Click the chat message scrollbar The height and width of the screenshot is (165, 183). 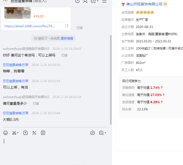tap(111, 80)
